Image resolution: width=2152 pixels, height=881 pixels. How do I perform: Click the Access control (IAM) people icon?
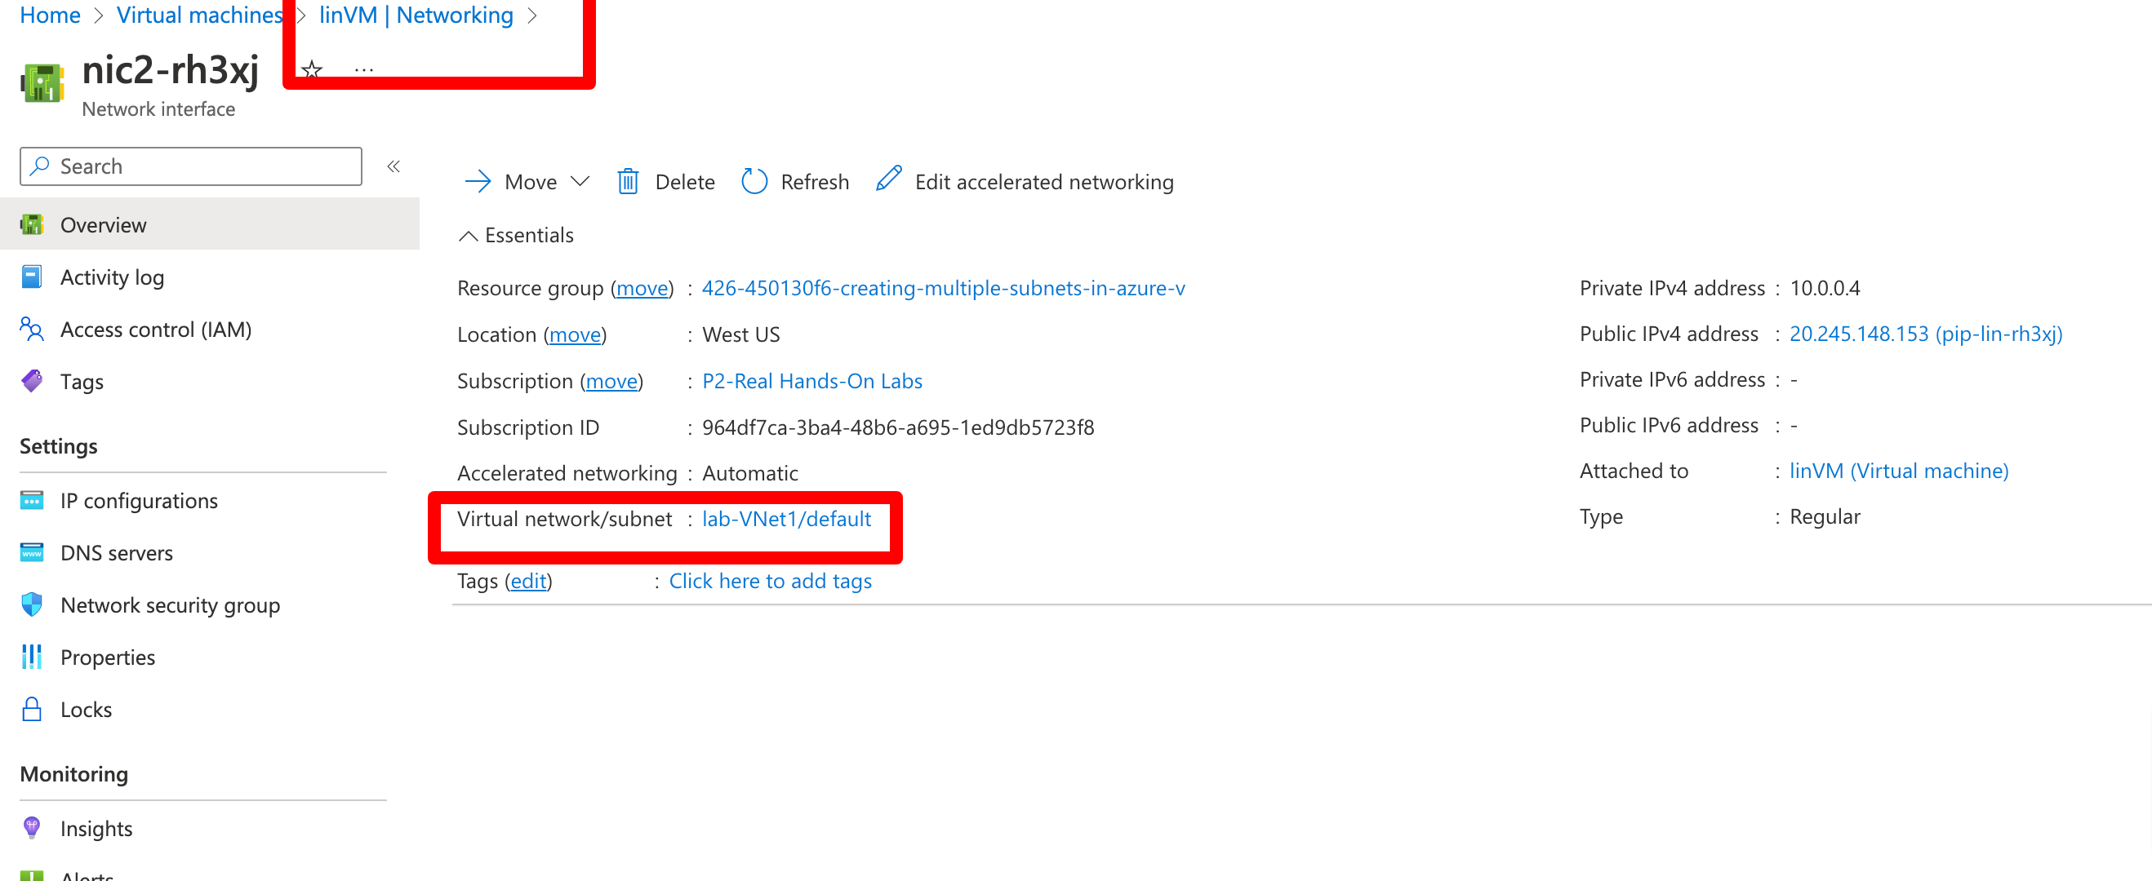pos(32,329)
